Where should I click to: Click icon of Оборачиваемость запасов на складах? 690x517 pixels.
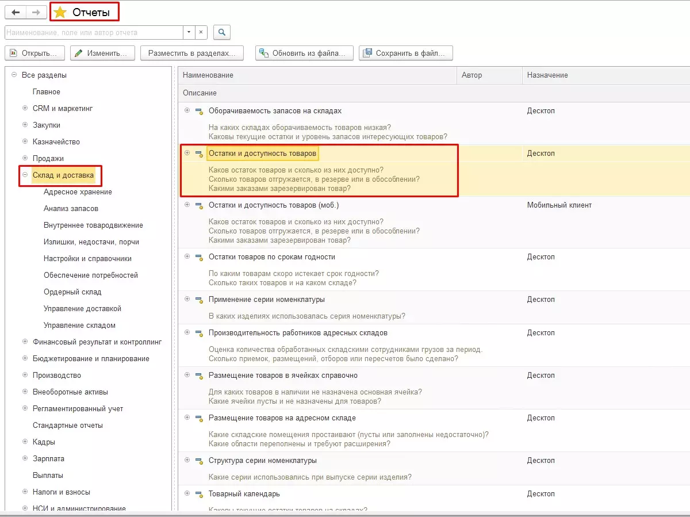click(x=199, y=111)
